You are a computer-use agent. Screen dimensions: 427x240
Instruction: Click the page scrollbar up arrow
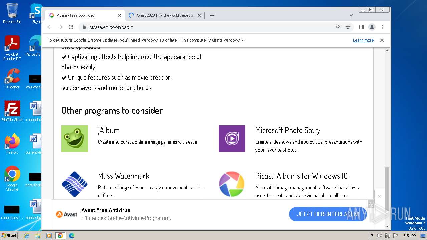pyautogui.click(x=387, y=50)
